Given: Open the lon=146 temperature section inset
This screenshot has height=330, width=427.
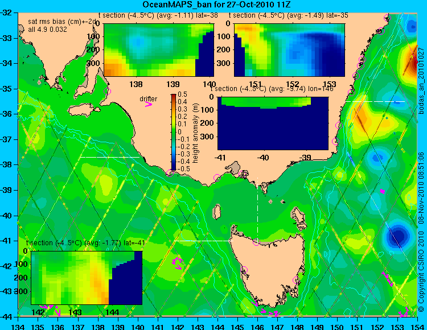Looking at the screenshot, I should (273, 123).
